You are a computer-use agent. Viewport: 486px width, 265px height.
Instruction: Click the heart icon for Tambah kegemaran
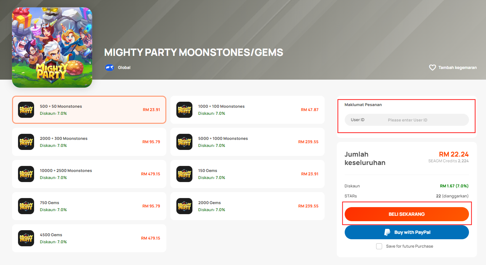click(x=433, y=68)
